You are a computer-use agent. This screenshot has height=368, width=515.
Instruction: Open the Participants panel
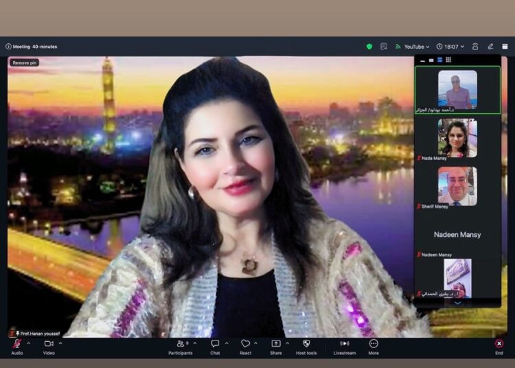point(181,347)
